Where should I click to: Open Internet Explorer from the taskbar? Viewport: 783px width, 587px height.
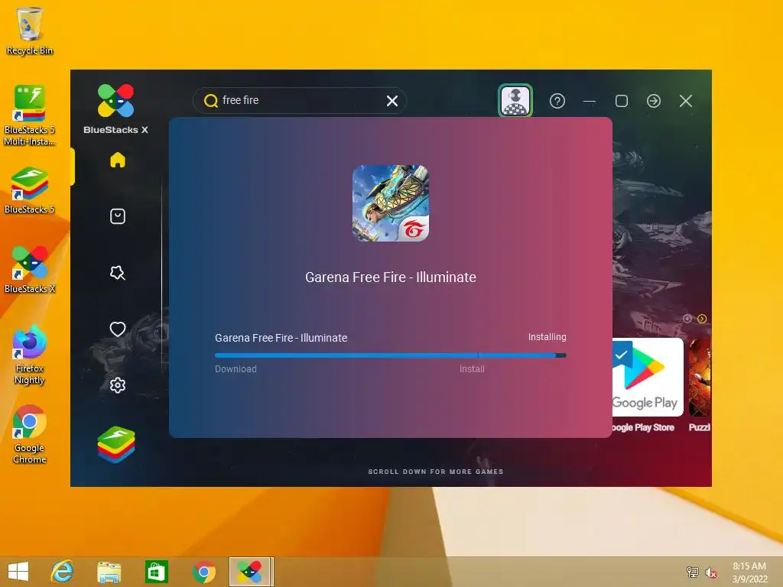click(x=62, y=572)
